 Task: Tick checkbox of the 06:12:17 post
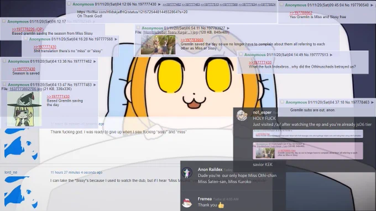tap(4, 22)
